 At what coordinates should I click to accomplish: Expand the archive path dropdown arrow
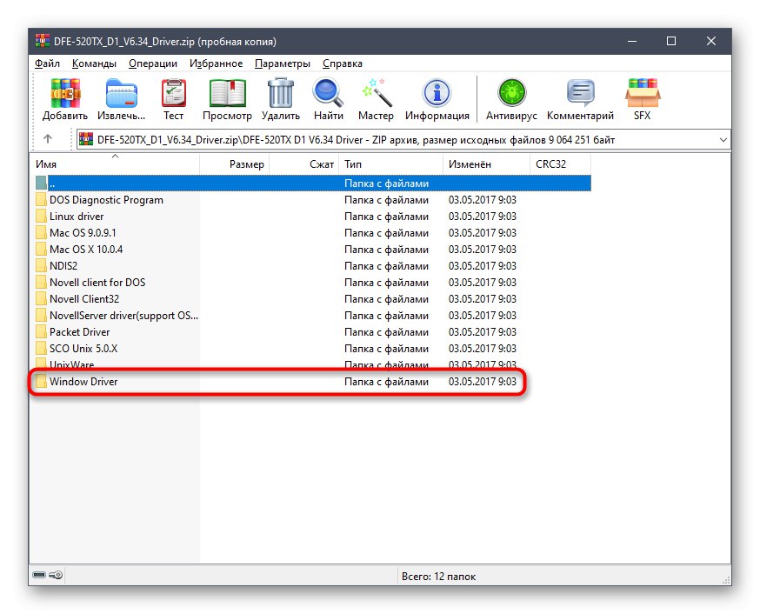[723, 139]
